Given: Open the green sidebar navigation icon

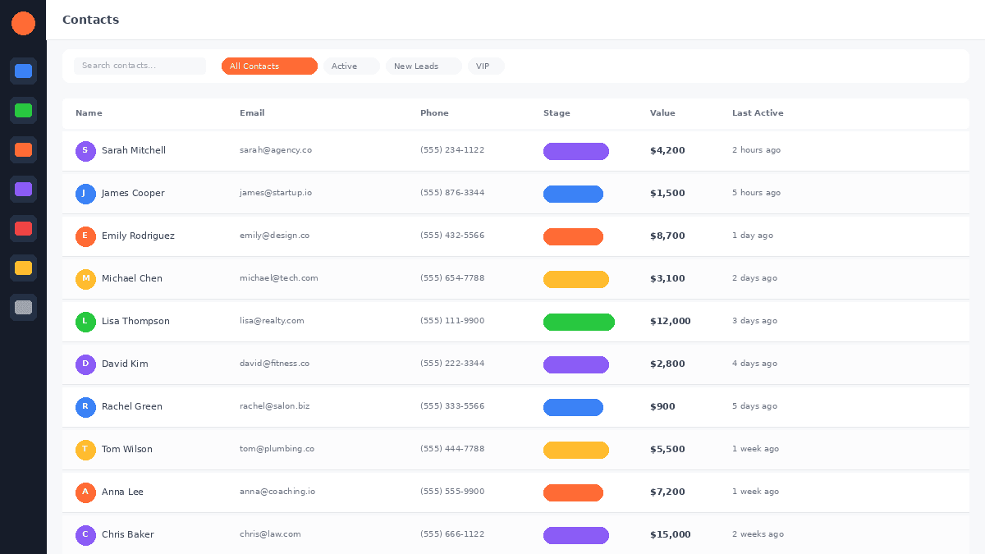Looking at the screenshot, I should [x=23, y=110].
